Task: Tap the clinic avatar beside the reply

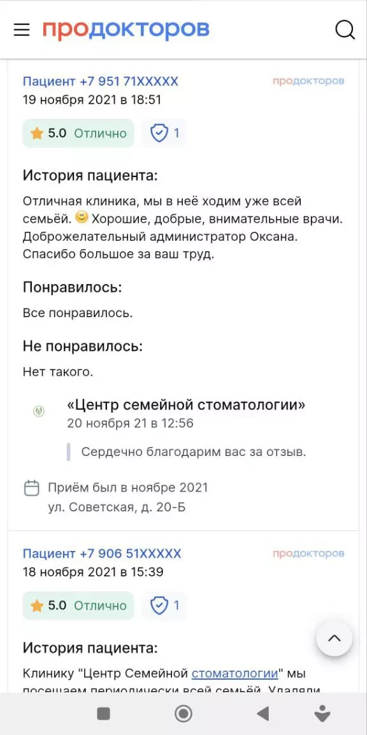Action: tap(39, 411)
